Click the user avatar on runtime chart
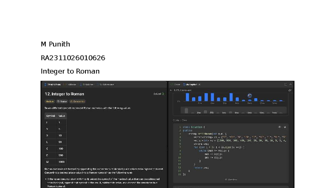The image size is (335, 188). coord(250,96)
